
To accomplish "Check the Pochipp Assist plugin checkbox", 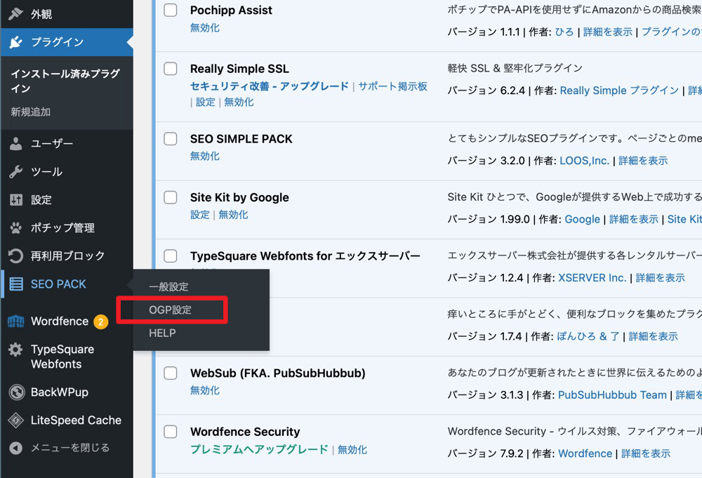I will pyautogui.click(x=170, y=10).
